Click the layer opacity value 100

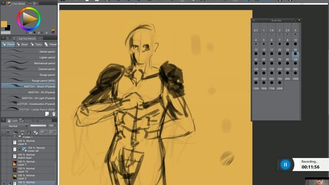click(51, 125)
